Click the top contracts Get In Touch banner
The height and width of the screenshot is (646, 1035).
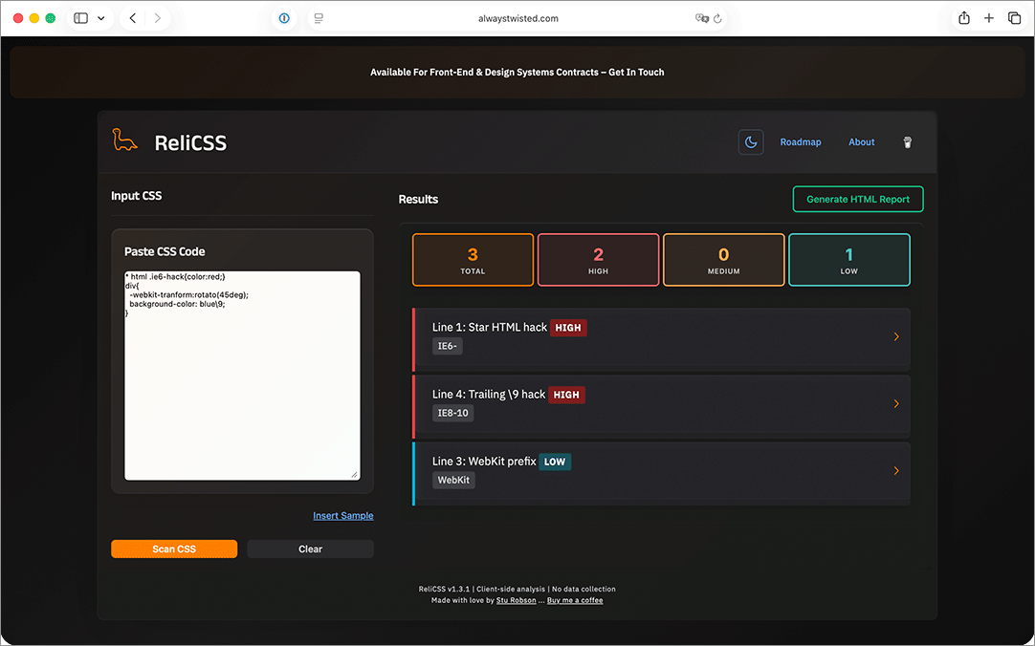(517, 72)
